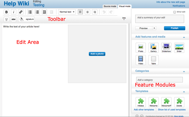Create a numbered list

[37, 12]
